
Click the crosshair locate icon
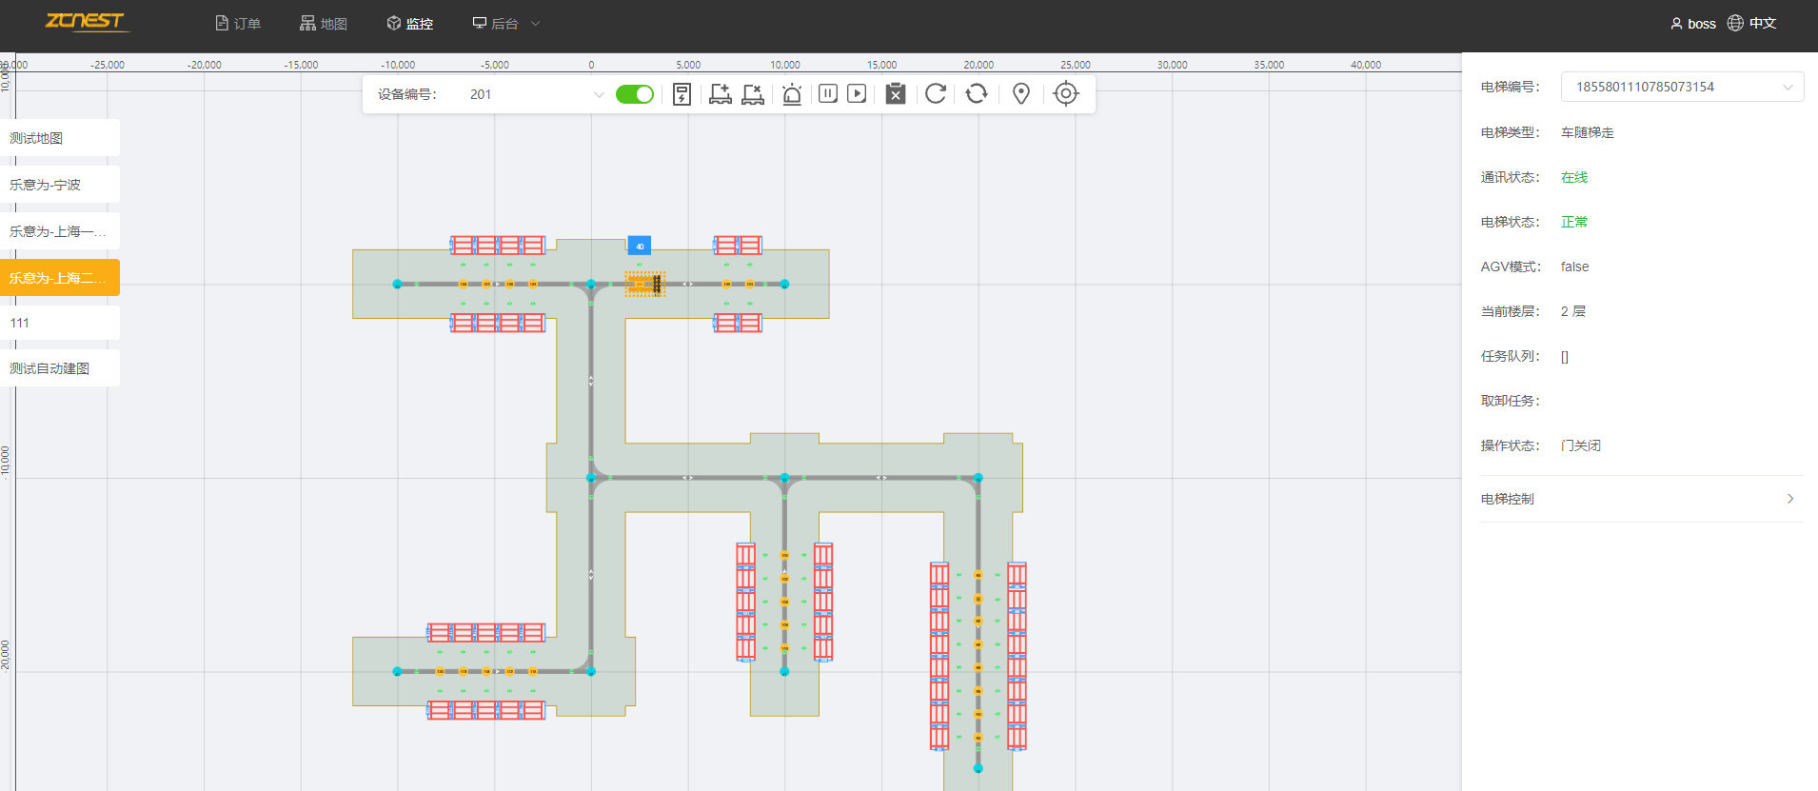[1066, 93]
